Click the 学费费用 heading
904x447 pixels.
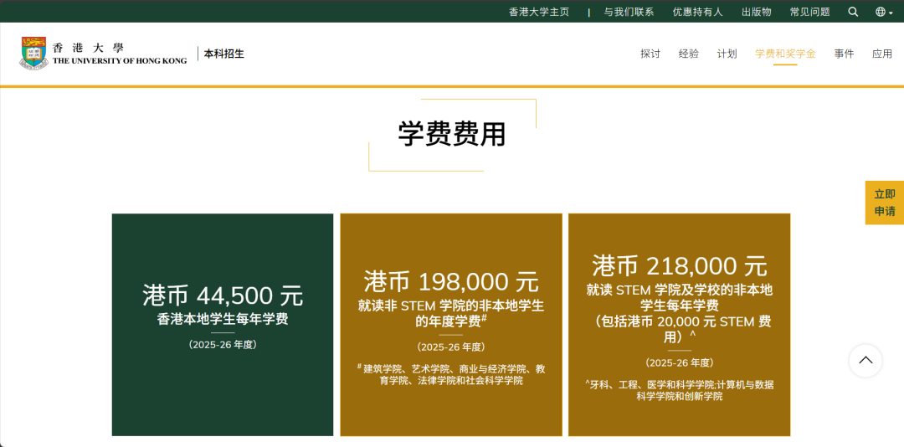tap(452, 135)
